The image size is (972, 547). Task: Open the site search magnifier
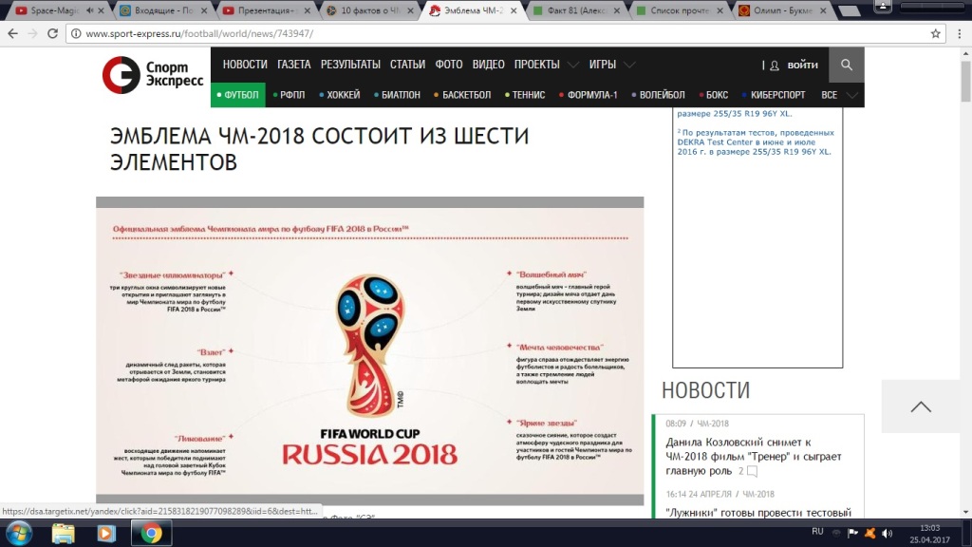(846, 65)
